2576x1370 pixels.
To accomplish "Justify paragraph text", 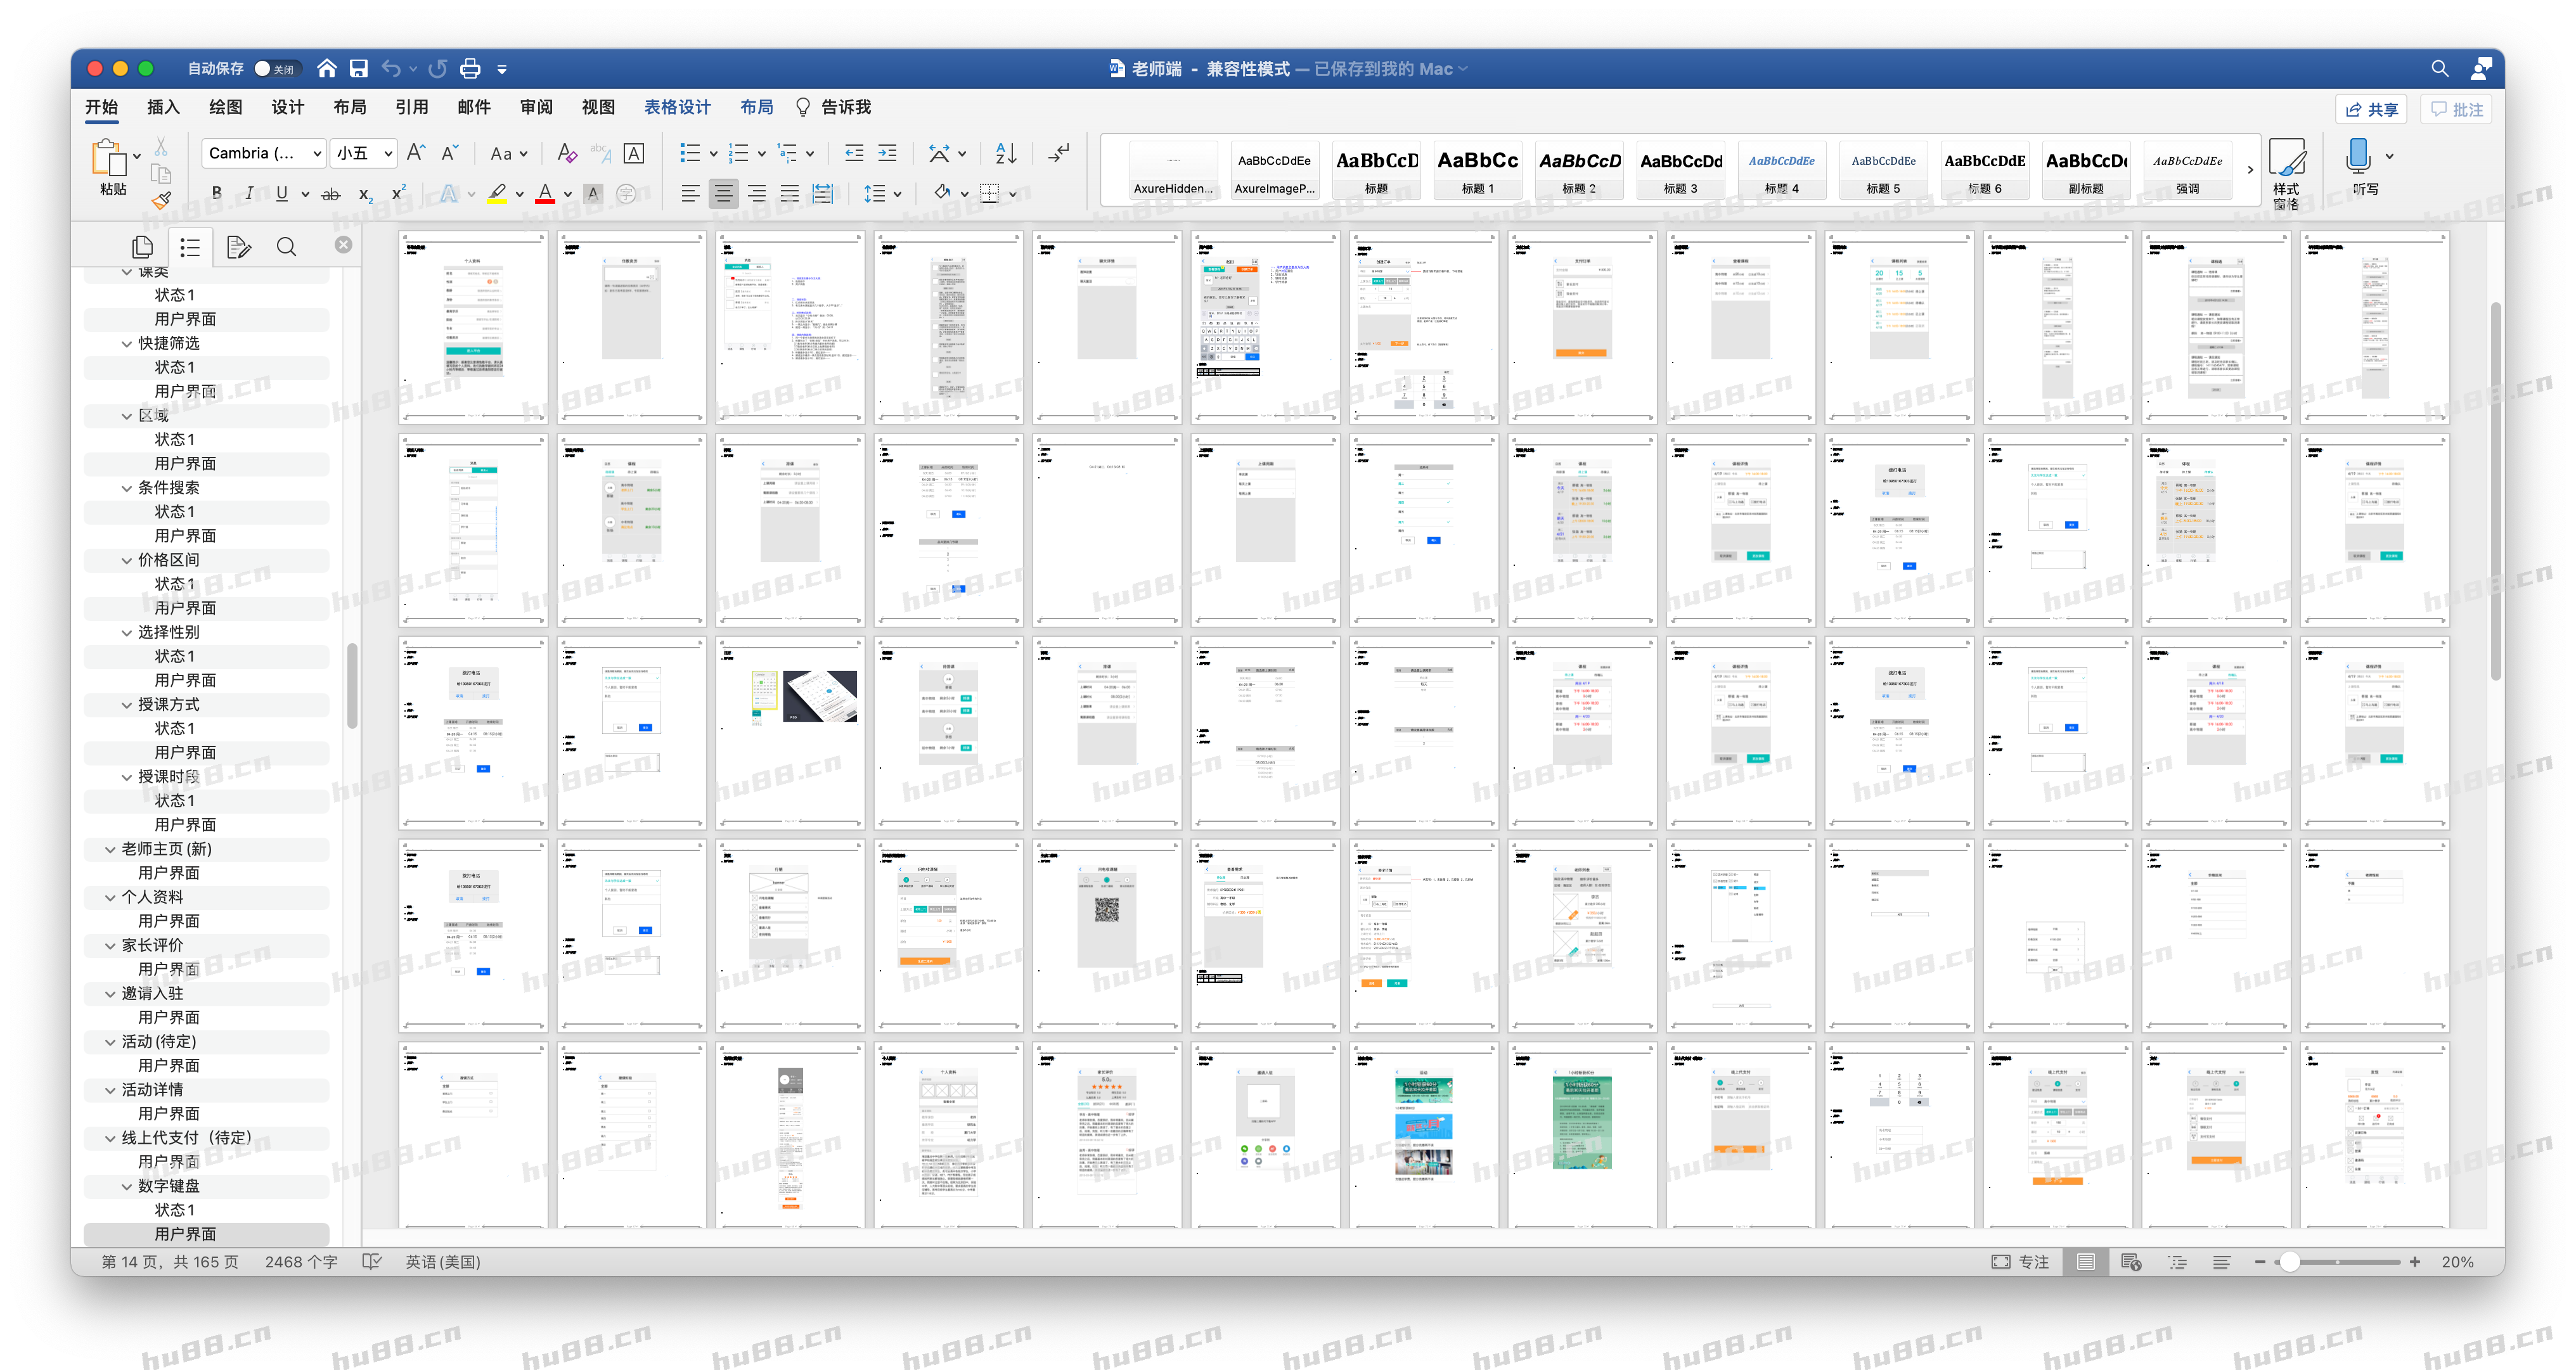I will tap(789, 193).
